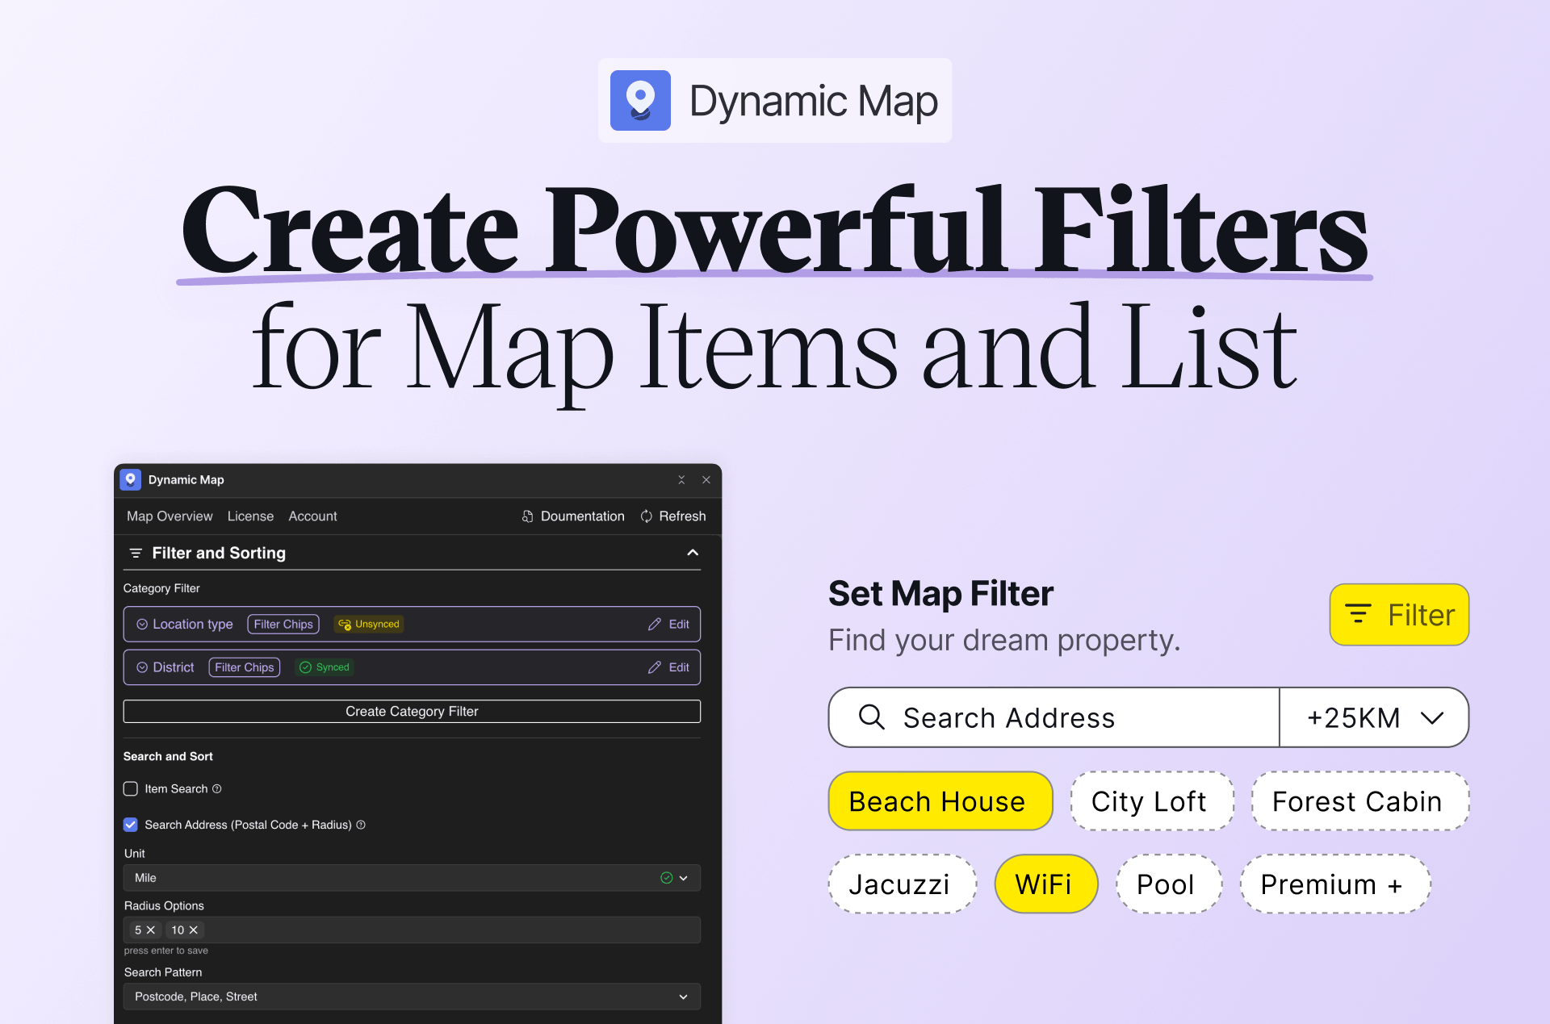This screenshot has width=1550, height=1024.
Task: Remove the 5 radius option chip
Action: [x=151, y=930]
